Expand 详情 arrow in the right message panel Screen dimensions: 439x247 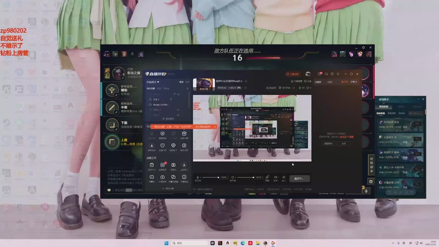[354, 82]
